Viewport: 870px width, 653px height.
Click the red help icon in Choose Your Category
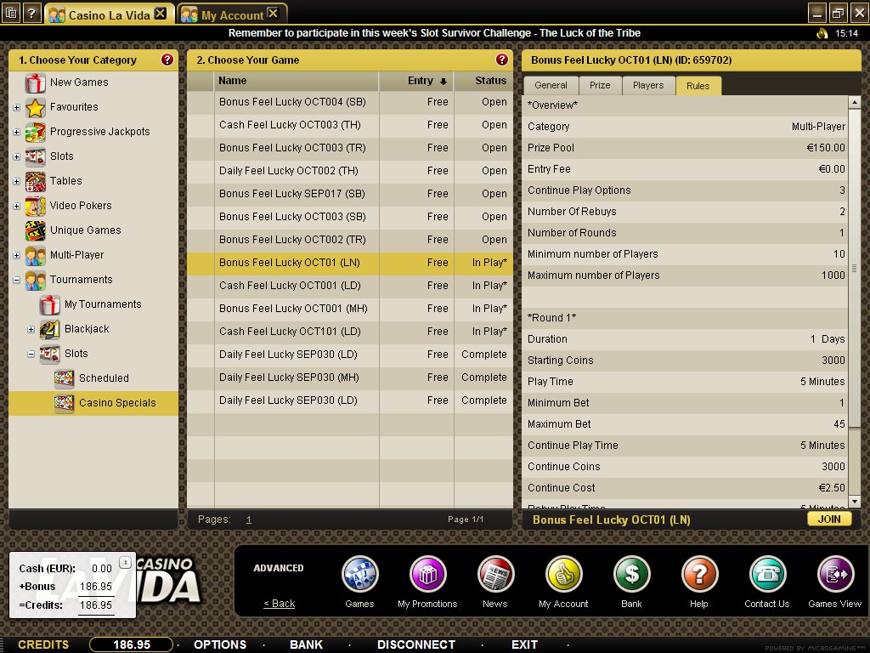pos(167,60)
